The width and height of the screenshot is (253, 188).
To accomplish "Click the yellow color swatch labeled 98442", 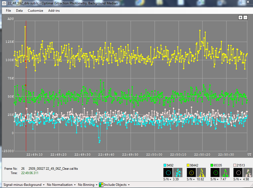I will tap(189, 165).
